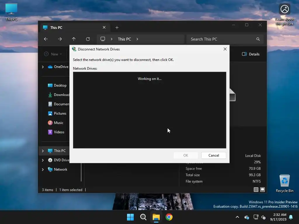Click Cancel in Disconnect Network Drives dialog

pyautogui.click(x=213, y=155)
